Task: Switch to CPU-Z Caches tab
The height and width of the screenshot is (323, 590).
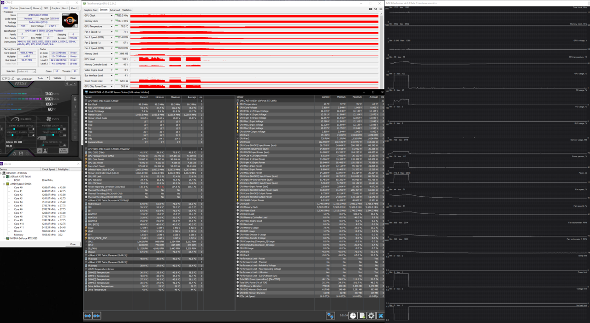Action: point(14,8)
